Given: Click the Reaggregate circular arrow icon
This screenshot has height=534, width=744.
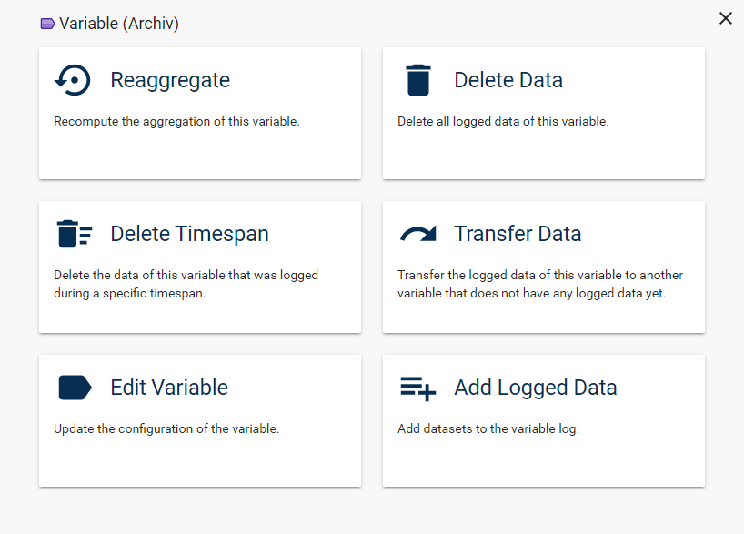Looking at the screenshot, I should [x=73, y=80].
